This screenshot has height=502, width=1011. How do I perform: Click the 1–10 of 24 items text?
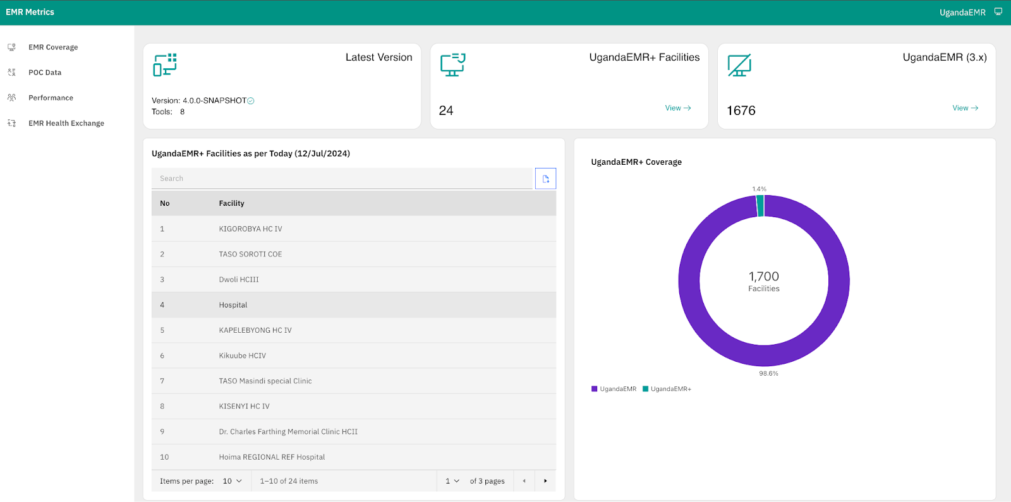click(x=289, y=481)
